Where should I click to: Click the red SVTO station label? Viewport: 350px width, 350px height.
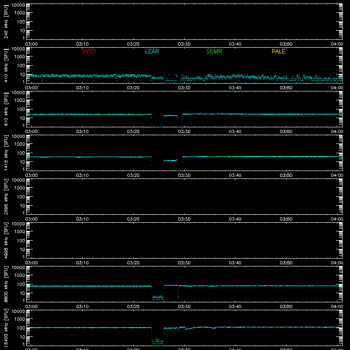(x=89, y=51)
